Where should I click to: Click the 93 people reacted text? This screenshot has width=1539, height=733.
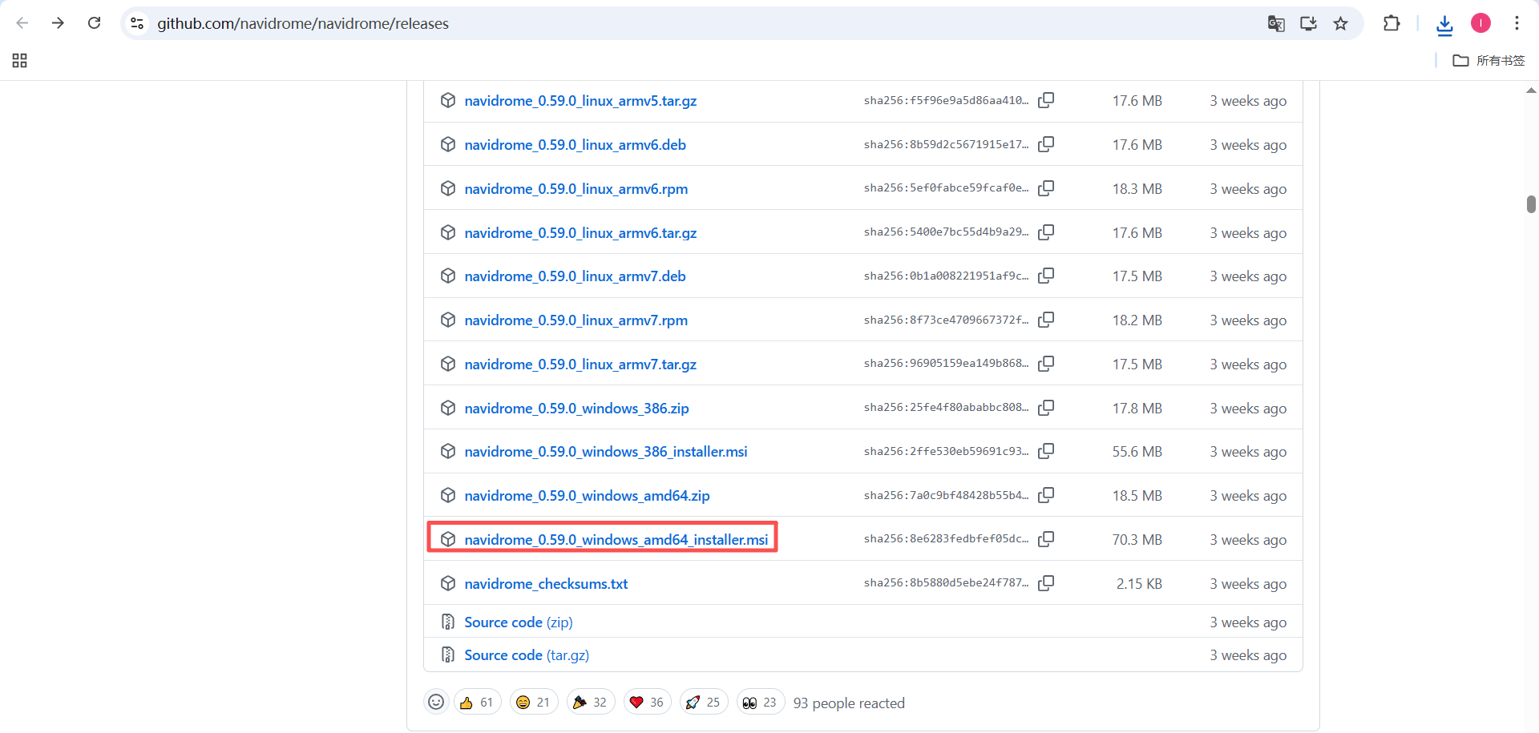pos(849,703)
